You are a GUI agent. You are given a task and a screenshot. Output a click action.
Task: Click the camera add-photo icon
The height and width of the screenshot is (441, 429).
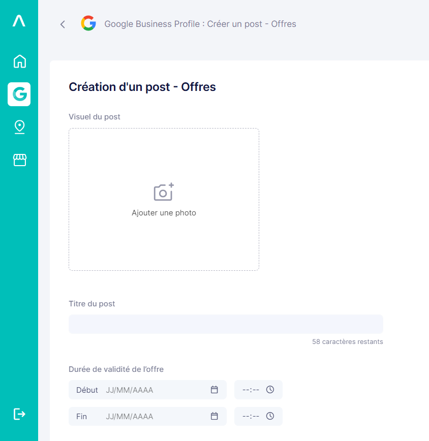tap(164, 192)
